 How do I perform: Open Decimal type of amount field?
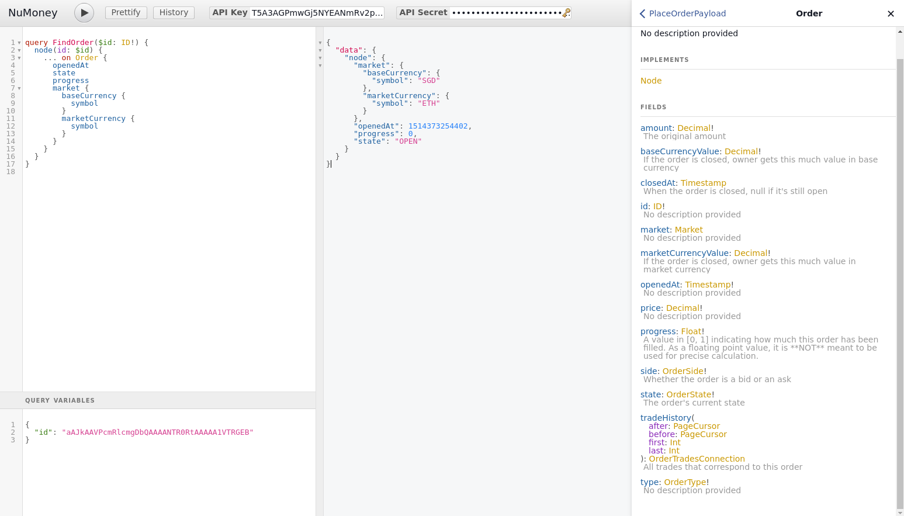[694, 128]
